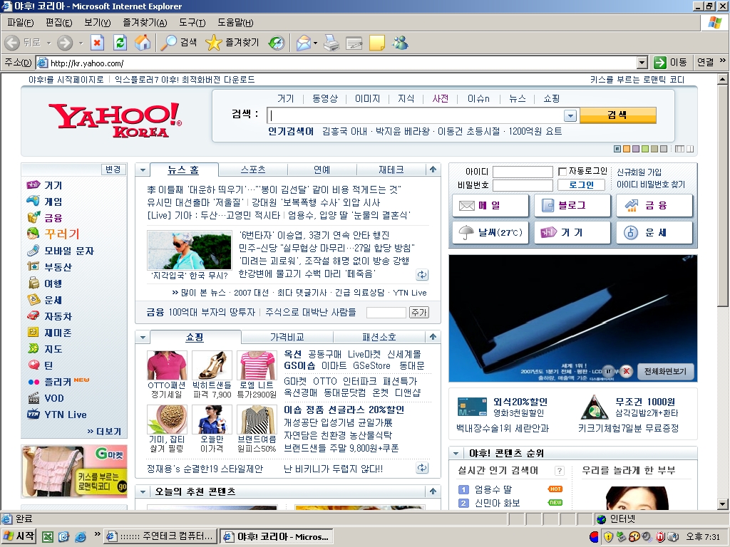The height and width of the screenshot is (547, 730).
Task: Click the yellow note icon in the IE toolbar
Action: (x=376, y=43)
